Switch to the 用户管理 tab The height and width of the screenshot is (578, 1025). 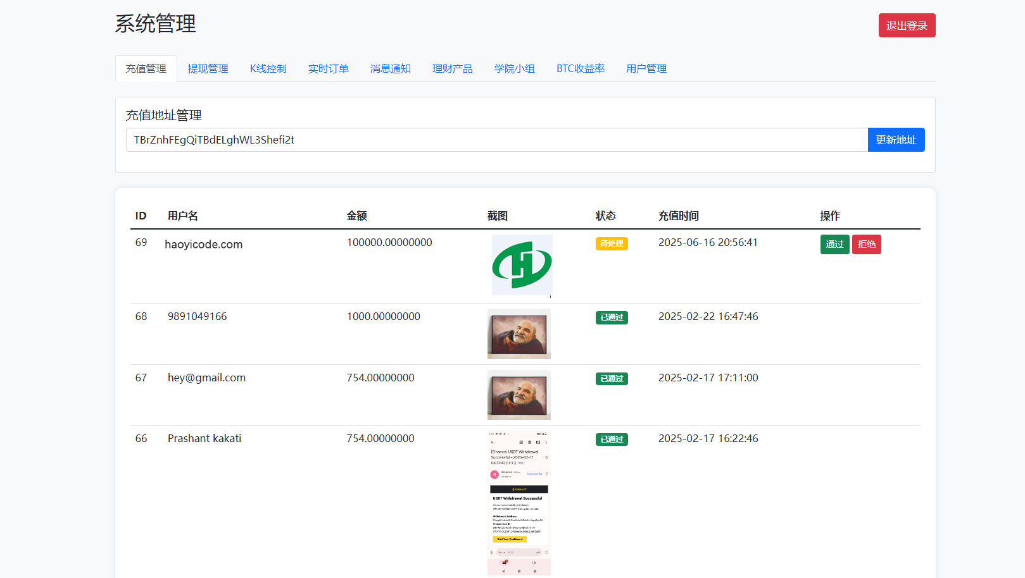coord(646,68)
